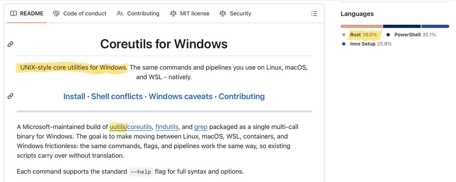The width and height of the screenshot is (456, 182).
Task: Click the Code of conduct heart icon
Action: click(57, 13)
